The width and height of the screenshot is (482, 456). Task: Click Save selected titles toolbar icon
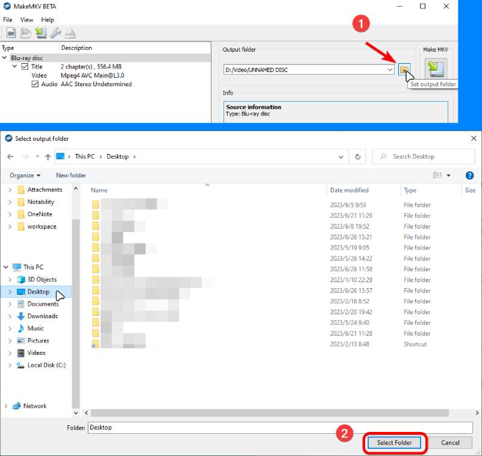(x=40, y=33)
